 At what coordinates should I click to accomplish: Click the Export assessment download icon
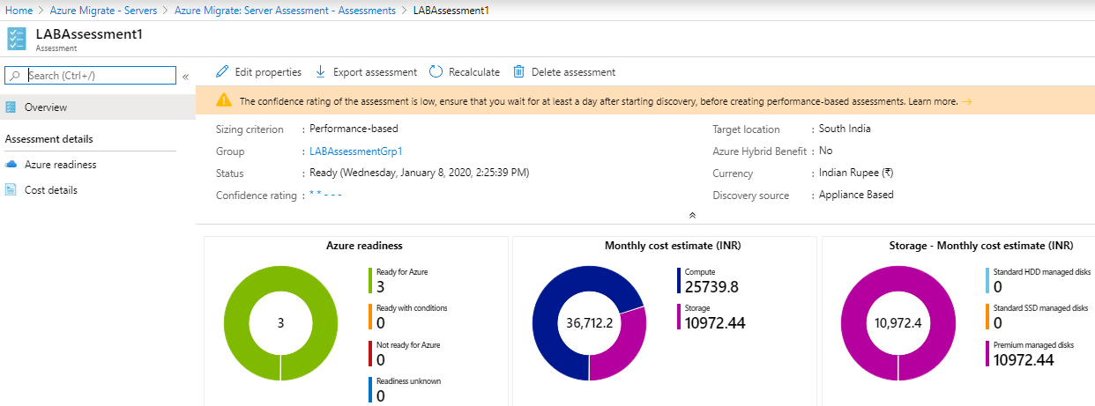click(x=321, y=71)
